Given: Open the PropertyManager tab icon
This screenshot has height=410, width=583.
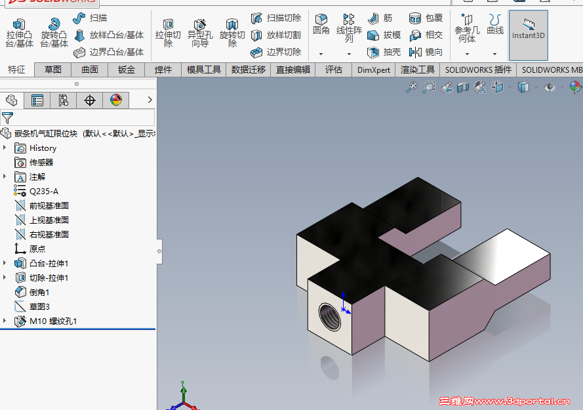Looking at the screenshot, I should [x=37, y=100].
